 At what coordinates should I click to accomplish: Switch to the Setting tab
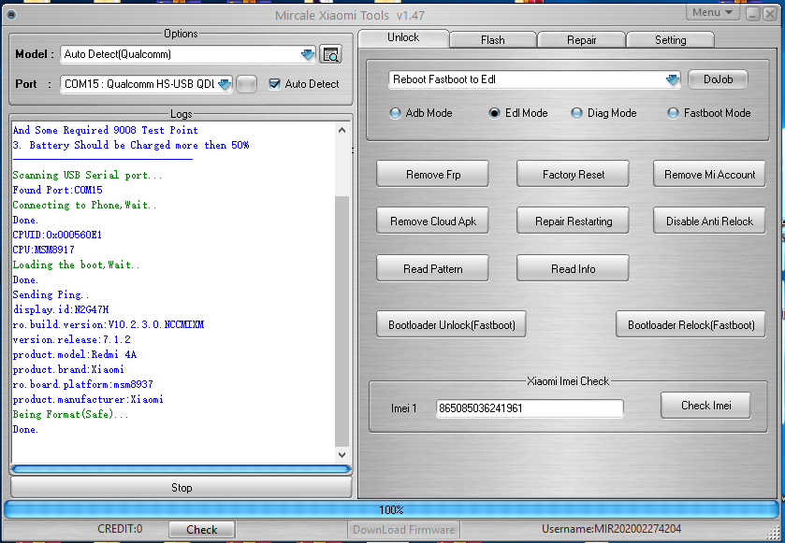[670, 40]
